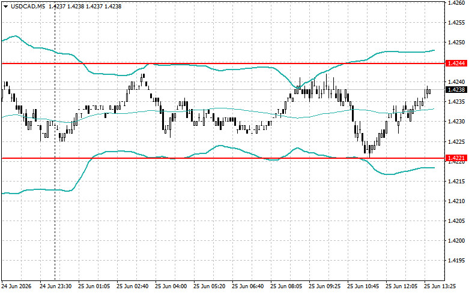Open the chart menu triangle beside USDCAD,M5
469x293 pixels.
click(x=5, y=7)
